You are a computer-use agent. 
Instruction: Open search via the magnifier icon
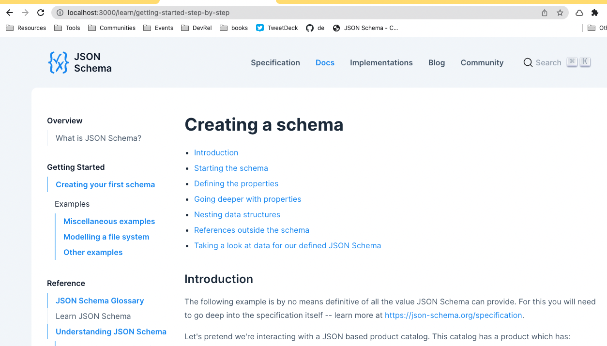(x=528, y=62)
